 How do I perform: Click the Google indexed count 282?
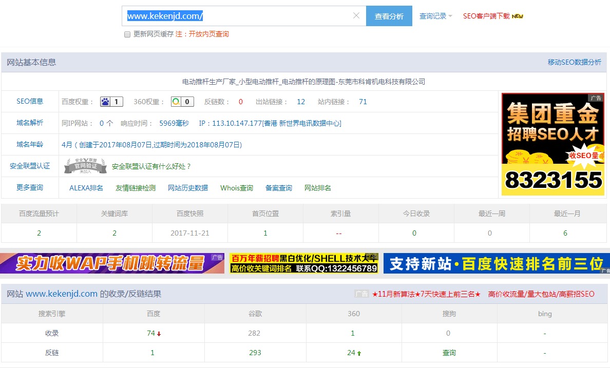coord(254,333)
